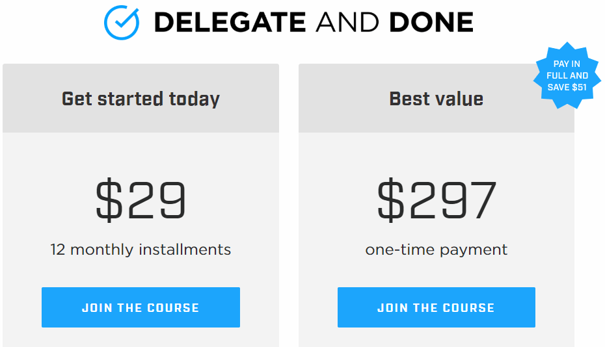
Task: Click empty card area below the one-time button
Action: coord(437,337)
